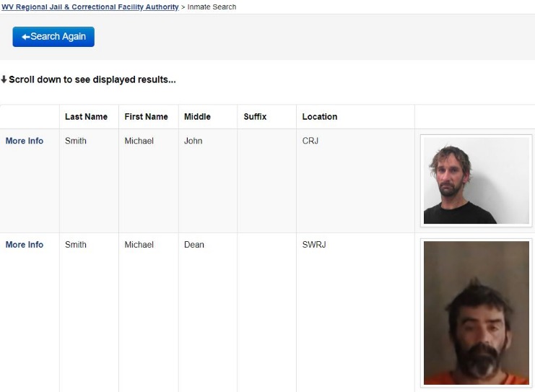Click the SWRJ location cell
Viewport: 535px width, 392px height.
(314, 245)
